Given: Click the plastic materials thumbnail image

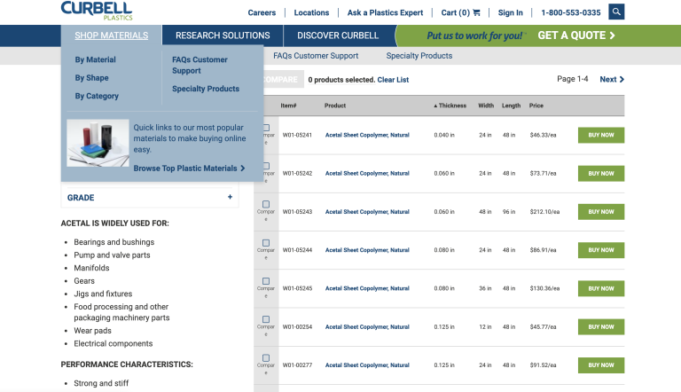Looking at the screenshot, I should (98, 143).
